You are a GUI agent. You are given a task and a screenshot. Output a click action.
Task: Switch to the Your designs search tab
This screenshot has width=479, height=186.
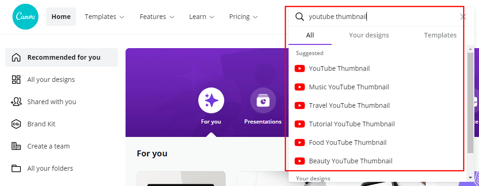click(x=369, y=35)
